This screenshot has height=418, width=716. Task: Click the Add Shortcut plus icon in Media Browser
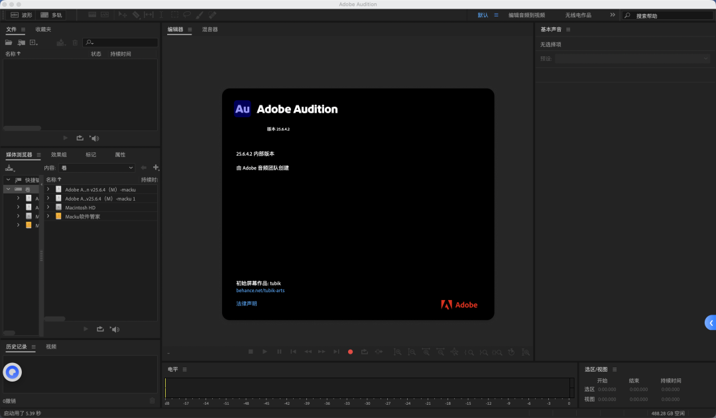[x=156, y=168]
